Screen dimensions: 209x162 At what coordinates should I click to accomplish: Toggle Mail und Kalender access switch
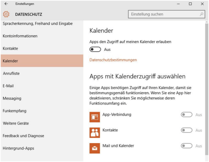click(187, 146)
